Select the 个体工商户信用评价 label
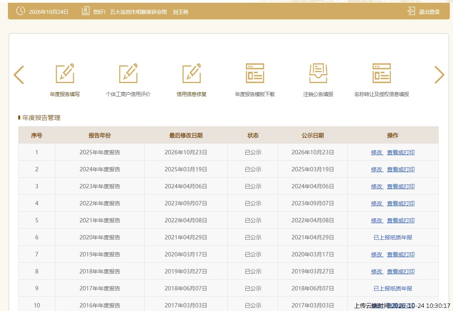 (128, 94)
